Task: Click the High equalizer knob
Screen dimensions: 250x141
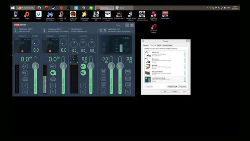Action: [92, 44]
